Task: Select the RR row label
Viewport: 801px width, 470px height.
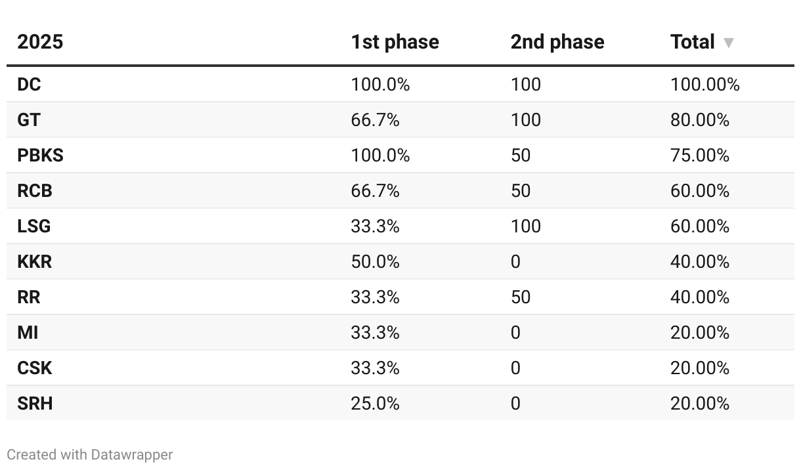Action: point(28,297)
